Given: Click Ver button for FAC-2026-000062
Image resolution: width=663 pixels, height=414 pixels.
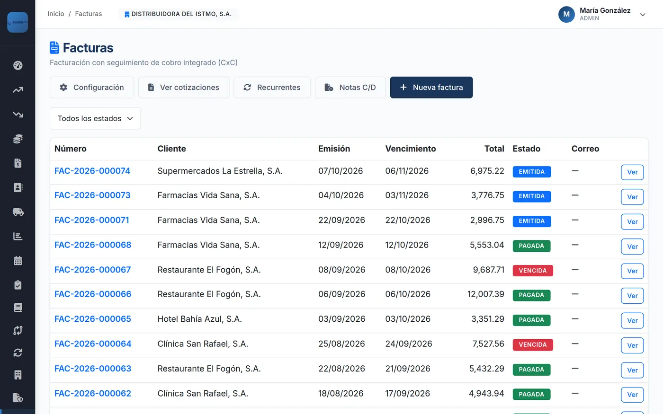Looking at the screenshot, I should [632, 395].
